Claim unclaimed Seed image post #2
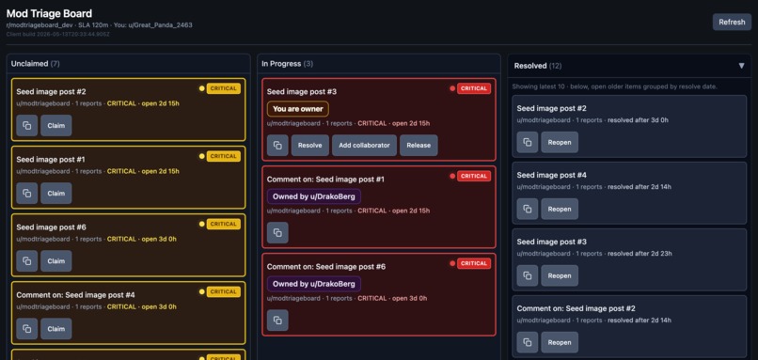Viewport: 758px width, 360px height. (56, 126)
